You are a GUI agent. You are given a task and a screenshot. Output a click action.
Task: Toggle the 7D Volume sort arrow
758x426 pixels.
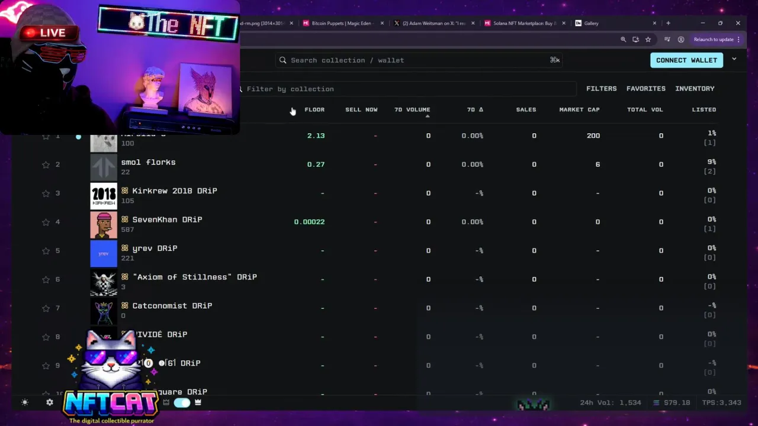point(428,116)
